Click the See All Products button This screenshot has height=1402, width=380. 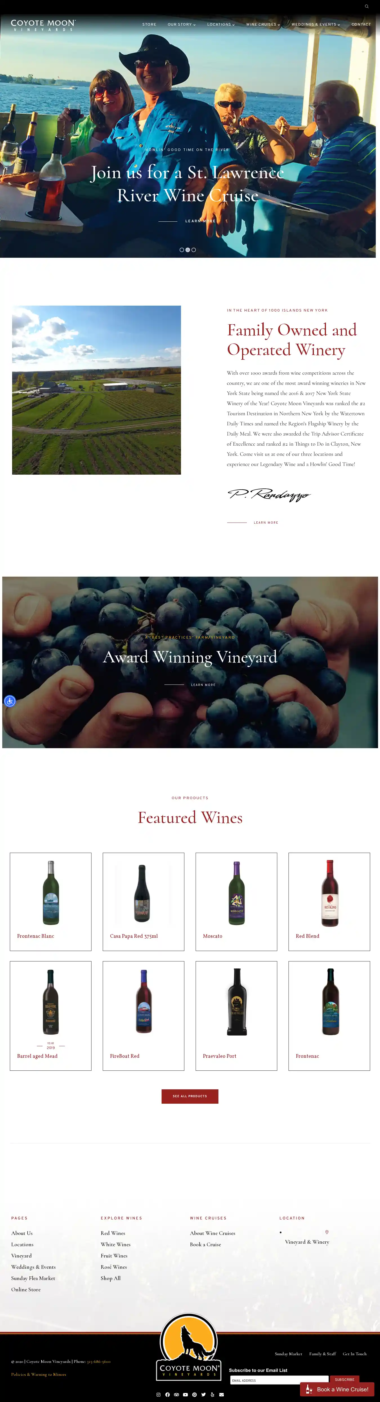190,1096
